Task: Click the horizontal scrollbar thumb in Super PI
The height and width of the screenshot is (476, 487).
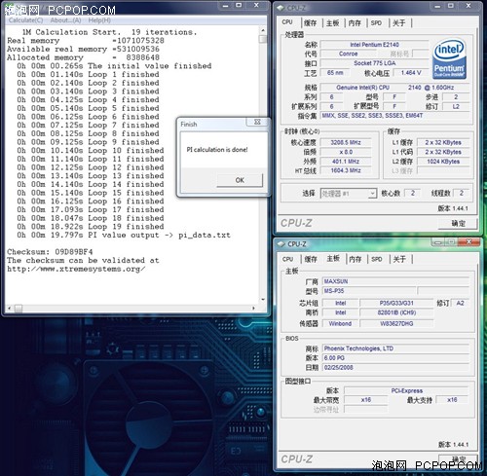Action: click(x=19, y=308)
